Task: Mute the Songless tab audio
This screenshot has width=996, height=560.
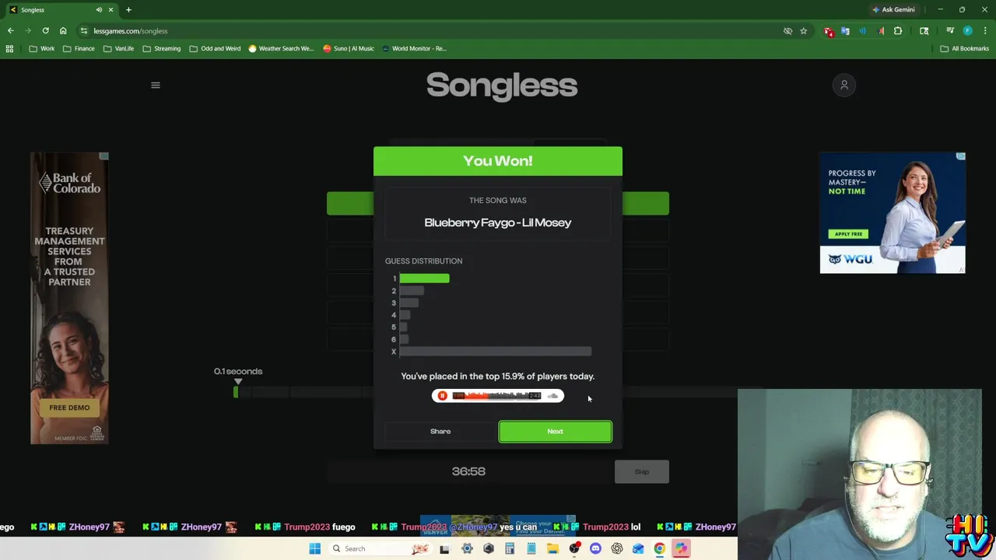Action: [x=99, y=10]
